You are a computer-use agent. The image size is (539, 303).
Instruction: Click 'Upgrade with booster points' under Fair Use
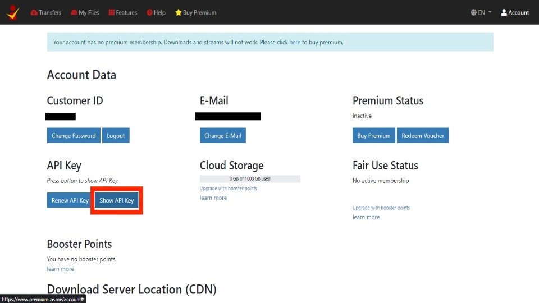pos(381,208)
